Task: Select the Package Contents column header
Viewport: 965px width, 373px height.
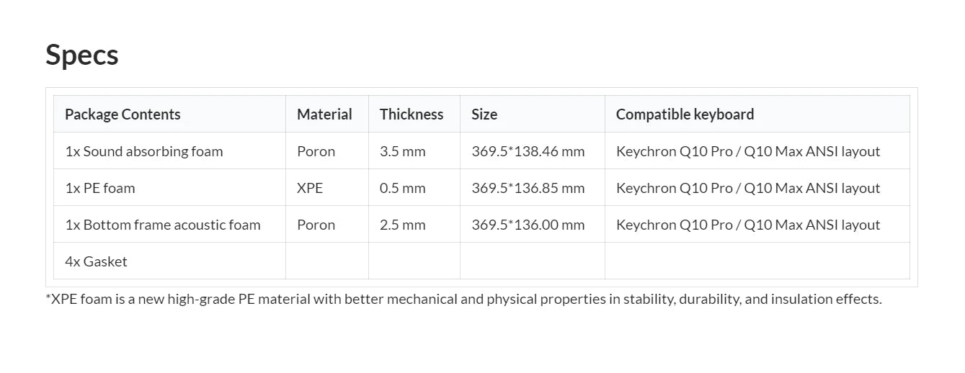Action: (x=123, y=114)
